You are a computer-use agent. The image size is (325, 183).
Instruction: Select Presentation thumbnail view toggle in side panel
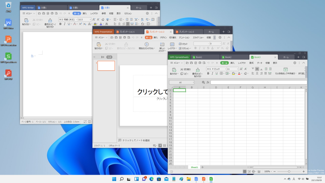coord(109,57)
